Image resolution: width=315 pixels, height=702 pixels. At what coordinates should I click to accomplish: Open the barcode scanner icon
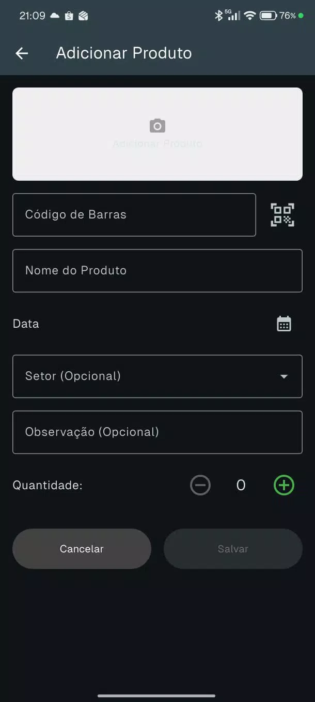click(282, 215)
